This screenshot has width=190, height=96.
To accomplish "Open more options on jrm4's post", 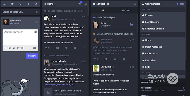I will point(84,48).
